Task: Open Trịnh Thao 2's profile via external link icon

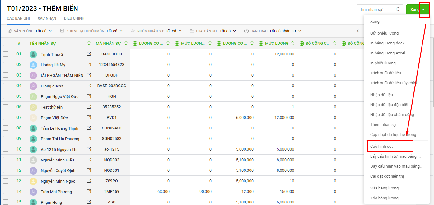Action: coord(88,54)
